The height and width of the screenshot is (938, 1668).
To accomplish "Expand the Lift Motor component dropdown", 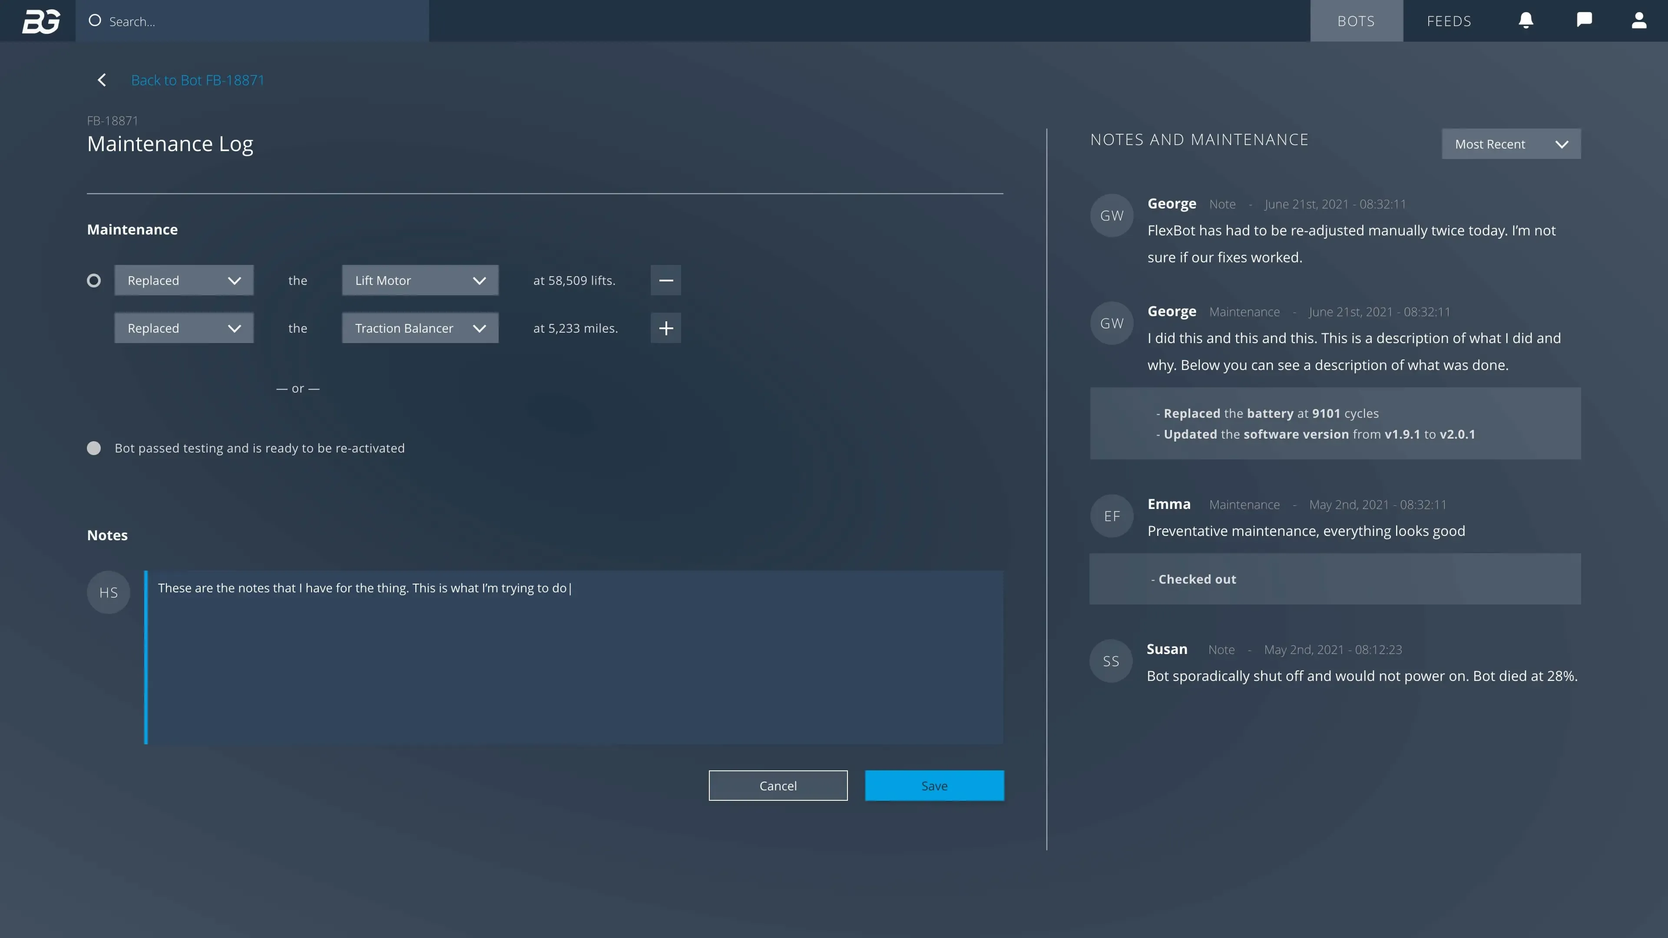I will point(420,280).
